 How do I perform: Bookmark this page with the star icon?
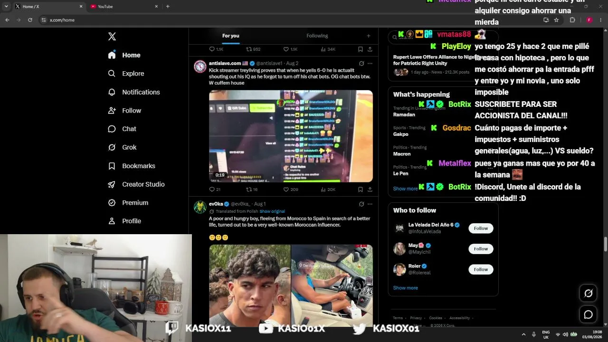point(556,20)
